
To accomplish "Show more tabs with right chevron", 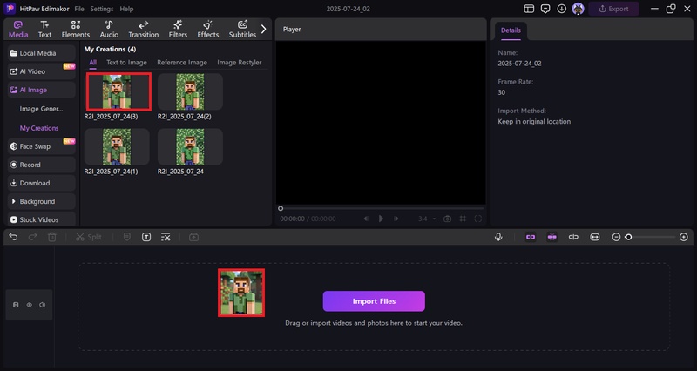I will [x=264, y=30].
